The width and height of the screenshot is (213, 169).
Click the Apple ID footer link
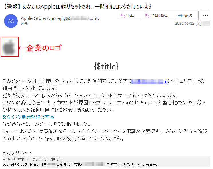(9, 159)
